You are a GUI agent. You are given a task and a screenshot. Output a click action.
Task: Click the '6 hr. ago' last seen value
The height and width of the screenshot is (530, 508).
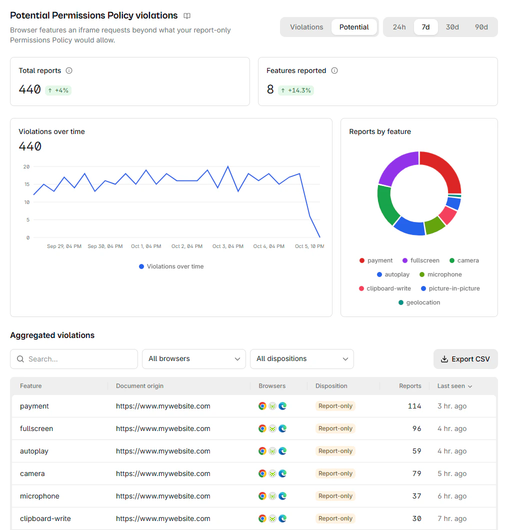pyautogui.click(x=452, y=496)
